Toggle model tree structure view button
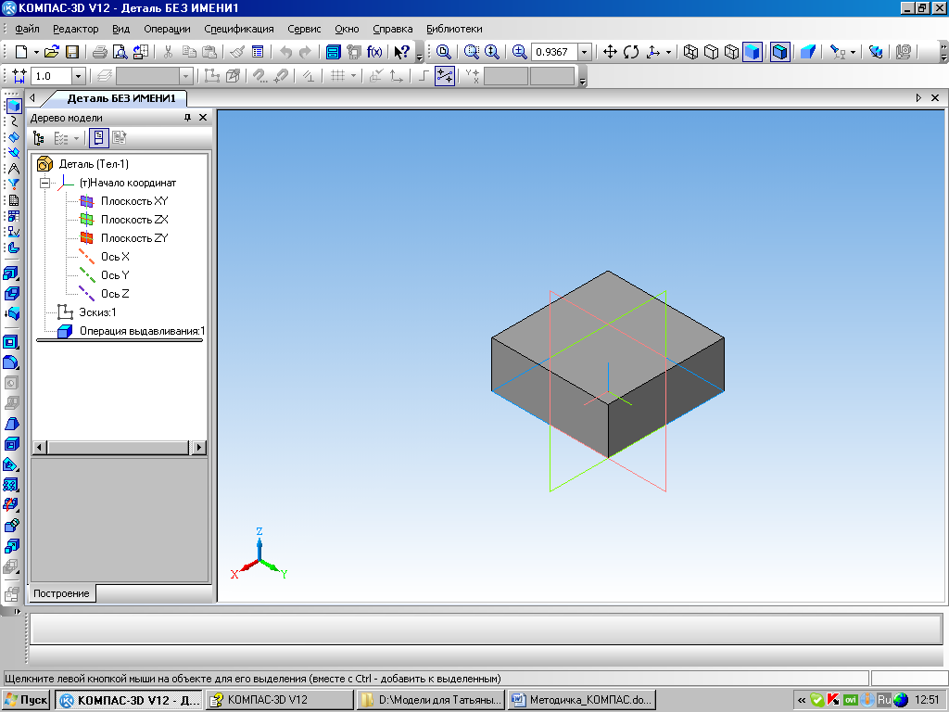 [38, 138]
